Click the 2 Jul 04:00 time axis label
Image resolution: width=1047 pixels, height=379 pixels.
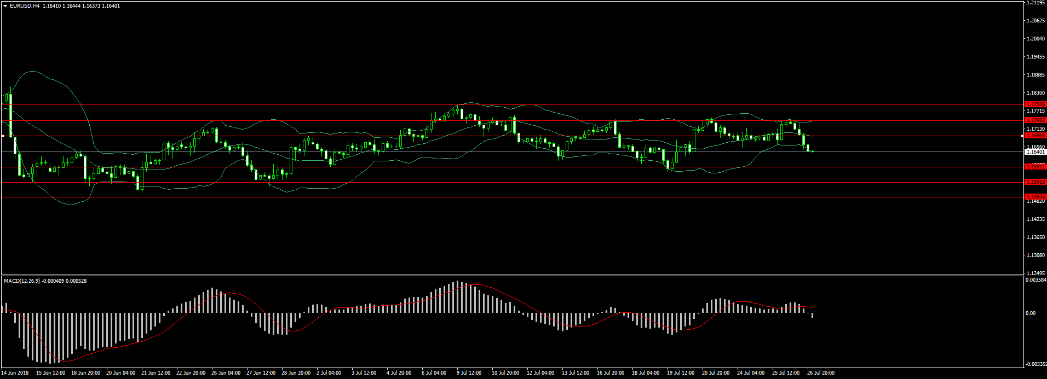pyautogui.click(x=329, y=373)
